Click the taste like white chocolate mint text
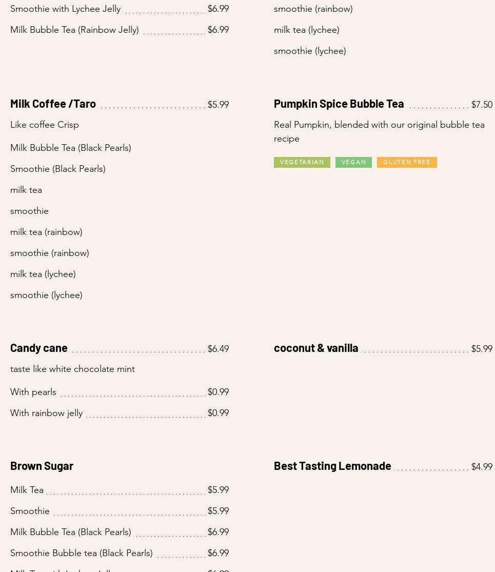495x572 pixels. 72,369
